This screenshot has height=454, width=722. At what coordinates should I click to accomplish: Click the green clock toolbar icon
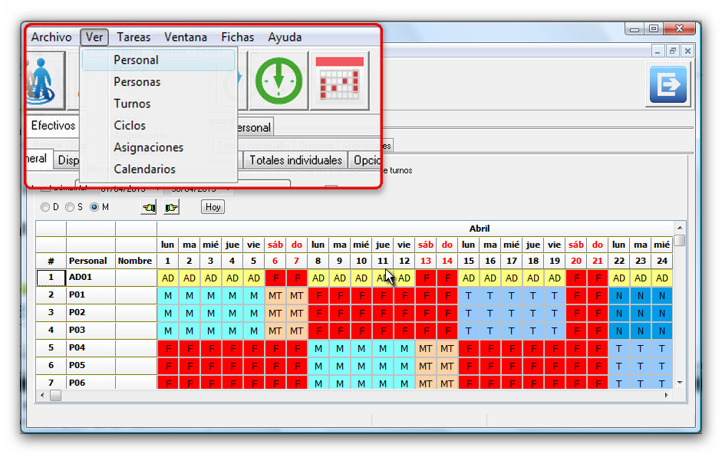[x=279, y=80]
